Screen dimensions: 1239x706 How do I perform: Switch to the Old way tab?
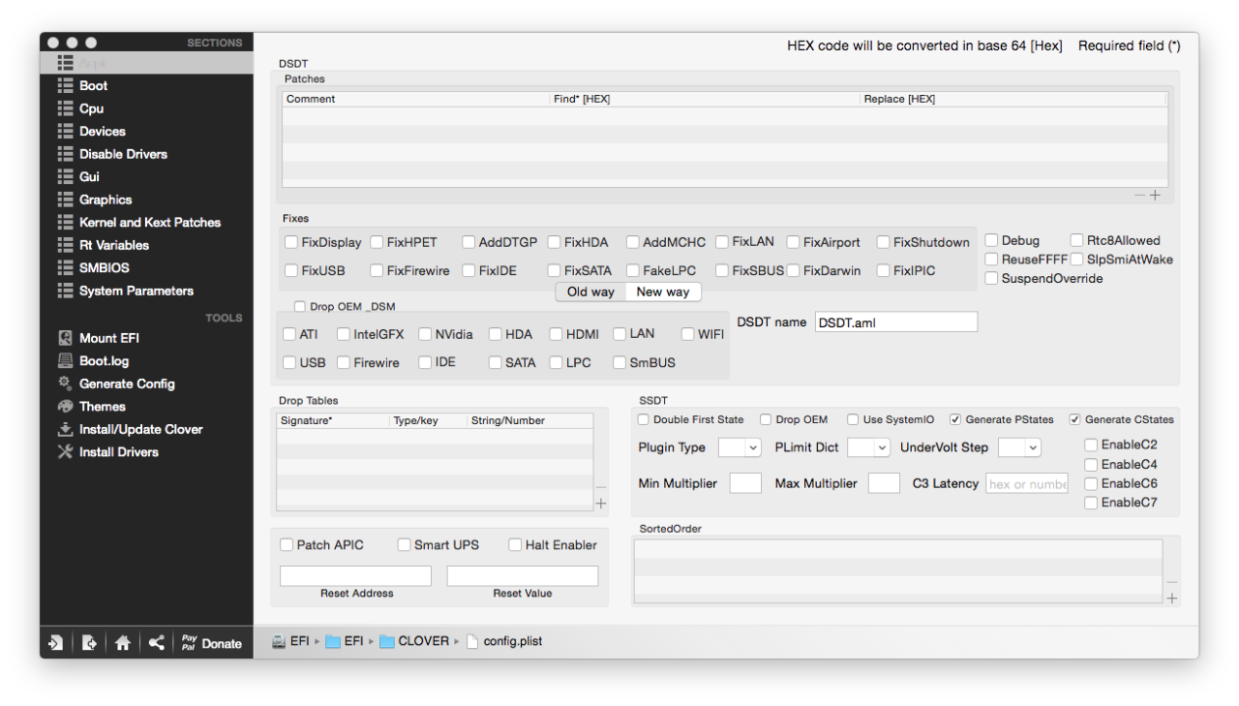(x=590, y=292)
